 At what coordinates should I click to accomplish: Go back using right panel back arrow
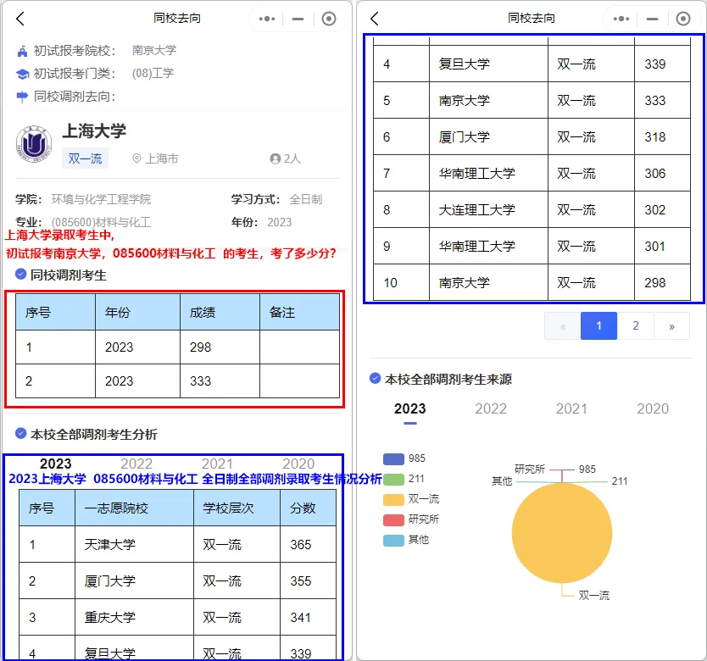(x=375, y=19)
